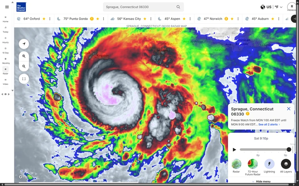Click See all 2 alerts link

tap(269, 124)
